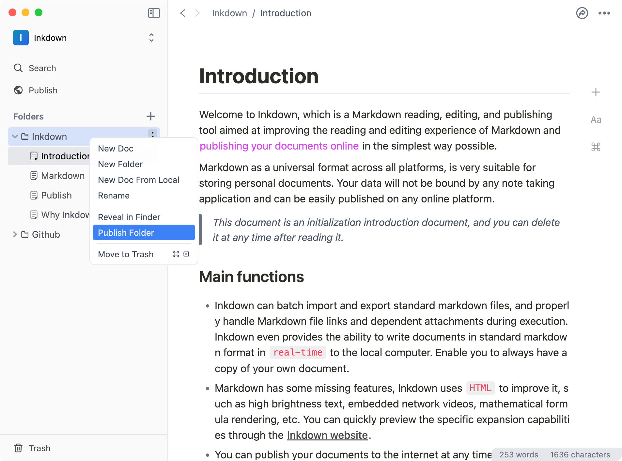This screenshot has width=622, height=461.
Task: Open the typography Aa settings icon
Action: [x=596, y=119]
